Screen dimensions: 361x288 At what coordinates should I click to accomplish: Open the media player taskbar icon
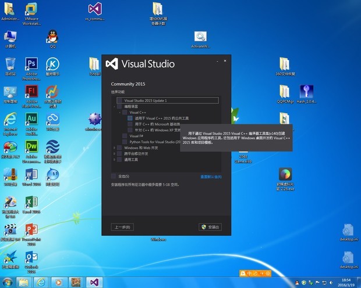tap(59, 282)
